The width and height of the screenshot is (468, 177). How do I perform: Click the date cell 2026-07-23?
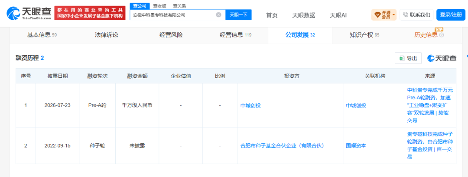[57, 105]
